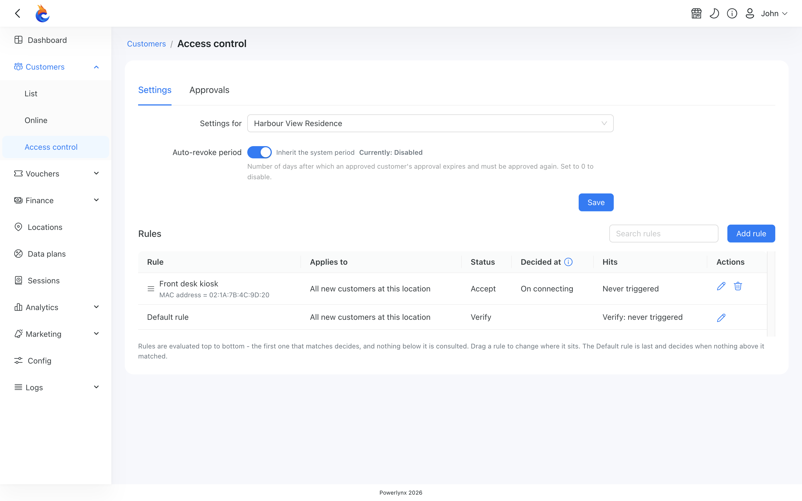Screen dimensions: 802x501
Task: Open the List submenu item
Action: pos(56,94)
